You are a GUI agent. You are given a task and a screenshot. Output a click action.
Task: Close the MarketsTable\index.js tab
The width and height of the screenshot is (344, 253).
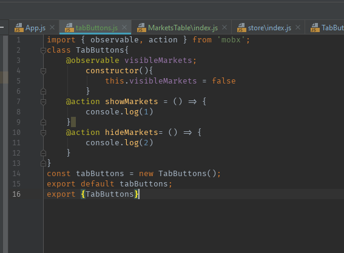[x=224, y=28]
